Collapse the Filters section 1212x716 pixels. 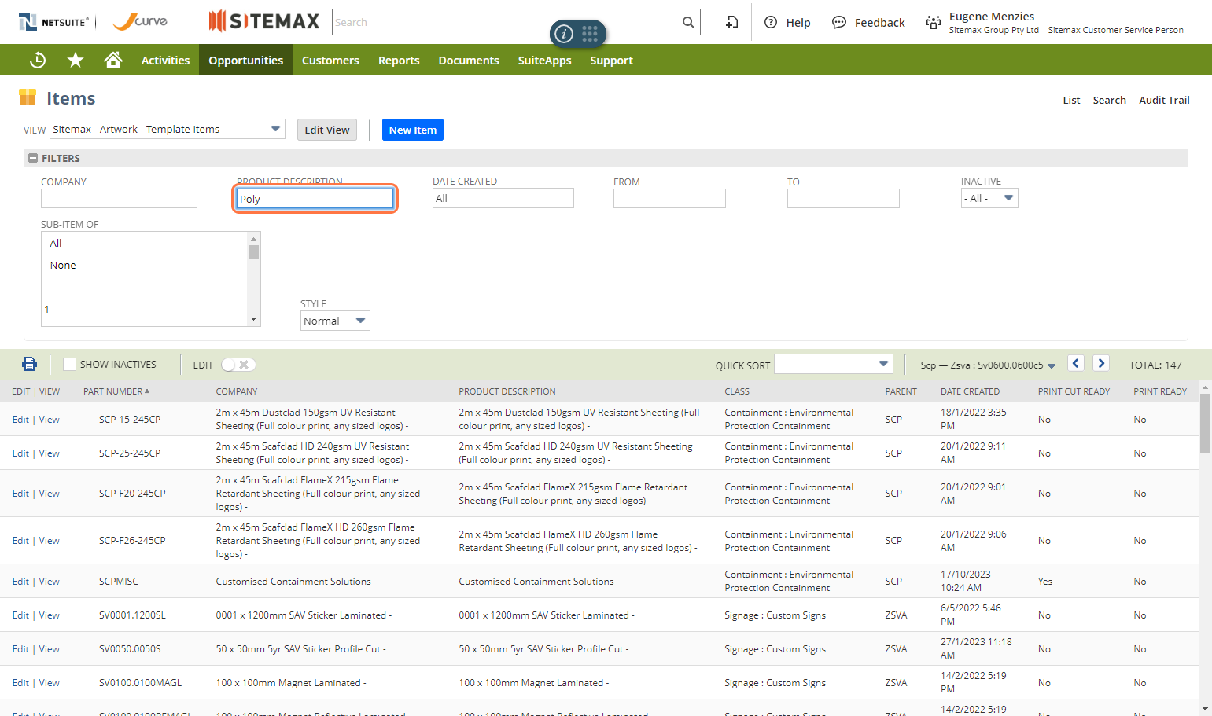tap(33, 158)
